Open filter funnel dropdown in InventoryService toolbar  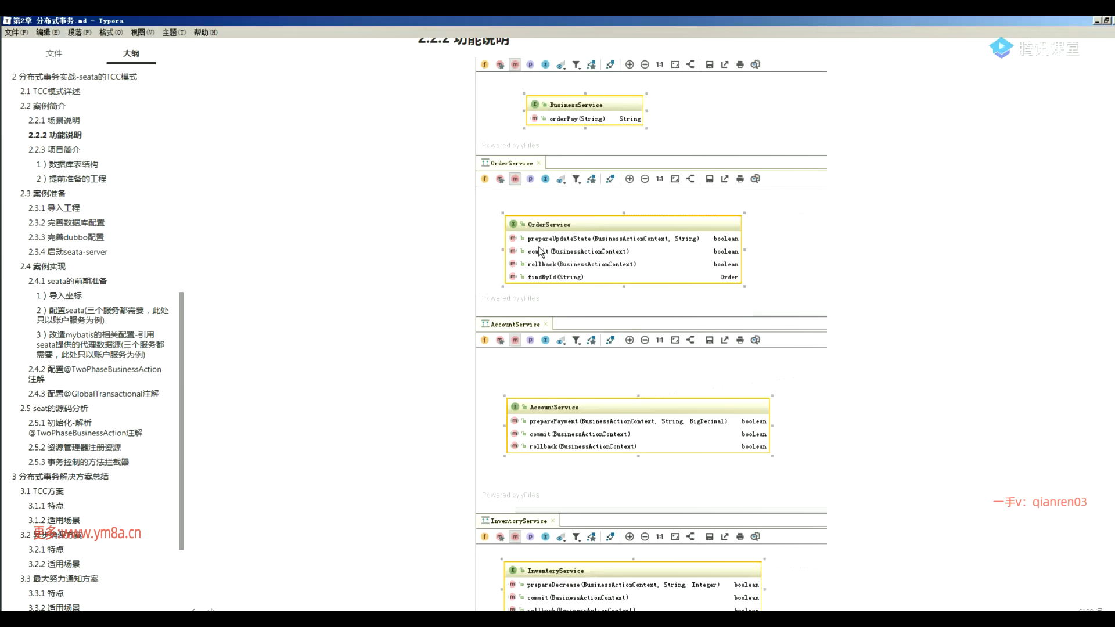[576, 537]
